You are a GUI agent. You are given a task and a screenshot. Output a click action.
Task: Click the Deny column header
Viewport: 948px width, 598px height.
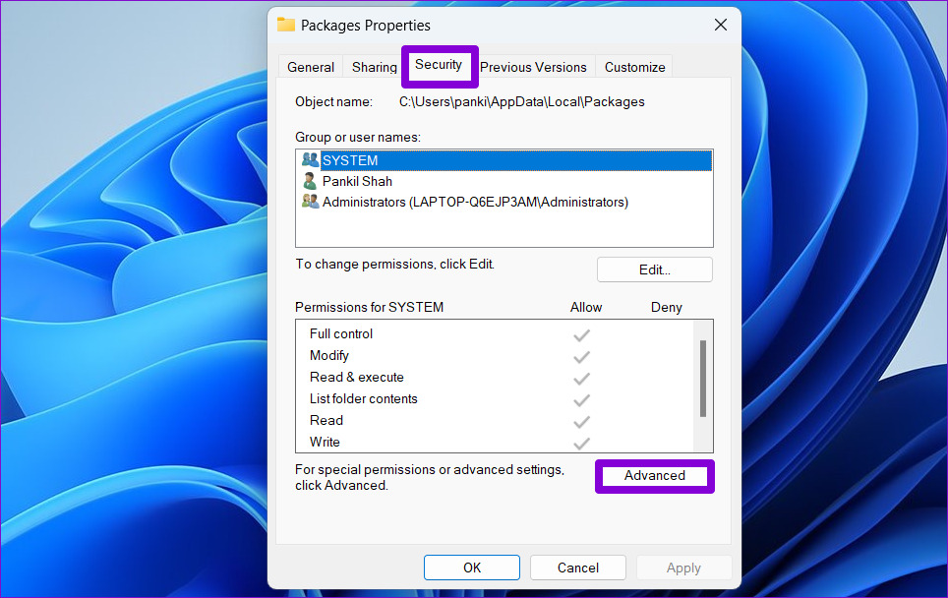coord(667,307)
